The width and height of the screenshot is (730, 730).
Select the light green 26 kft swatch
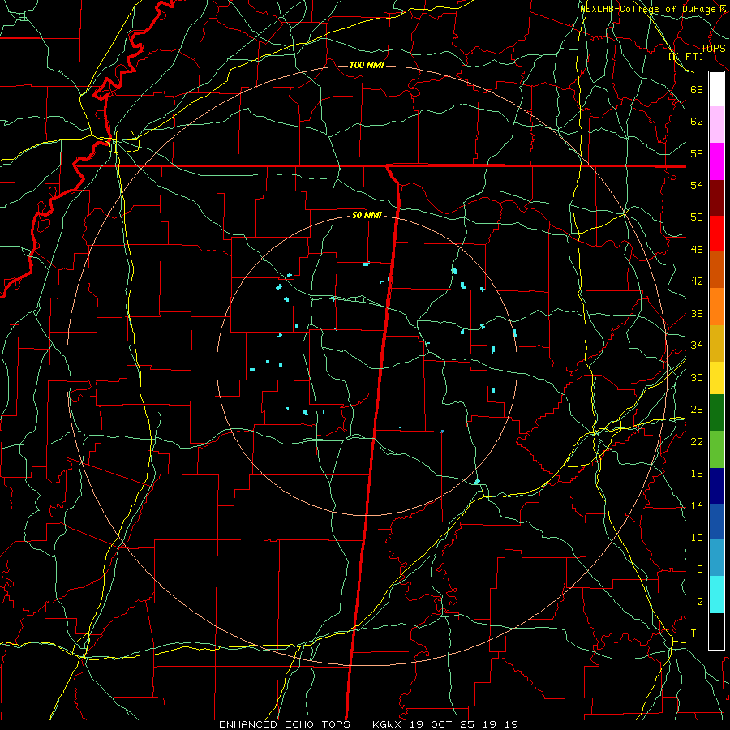716,449
